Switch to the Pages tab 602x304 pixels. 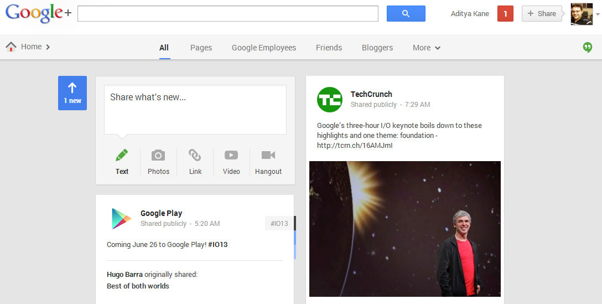[x=201, y=48]
